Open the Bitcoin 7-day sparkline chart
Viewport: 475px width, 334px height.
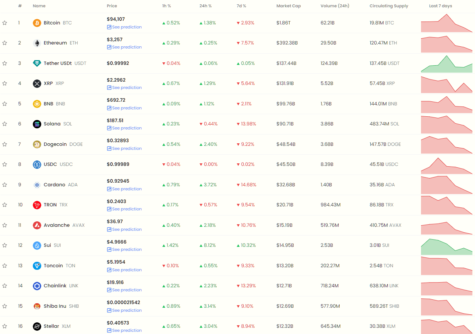(x=447, y=23)
